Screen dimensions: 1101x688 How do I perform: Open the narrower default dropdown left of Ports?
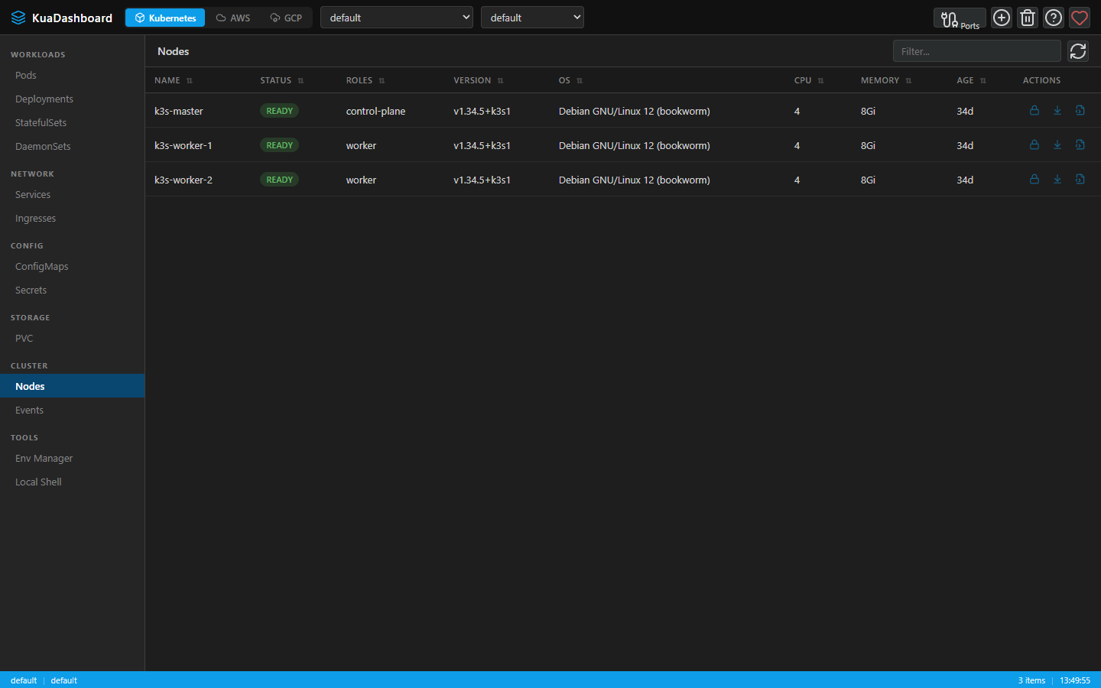pyautogui.click(x=532, y=18)
